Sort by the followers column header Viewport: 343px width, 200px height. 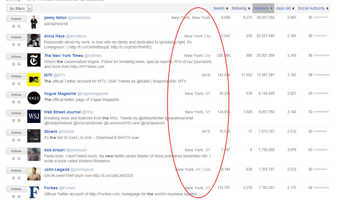[263, 8]
